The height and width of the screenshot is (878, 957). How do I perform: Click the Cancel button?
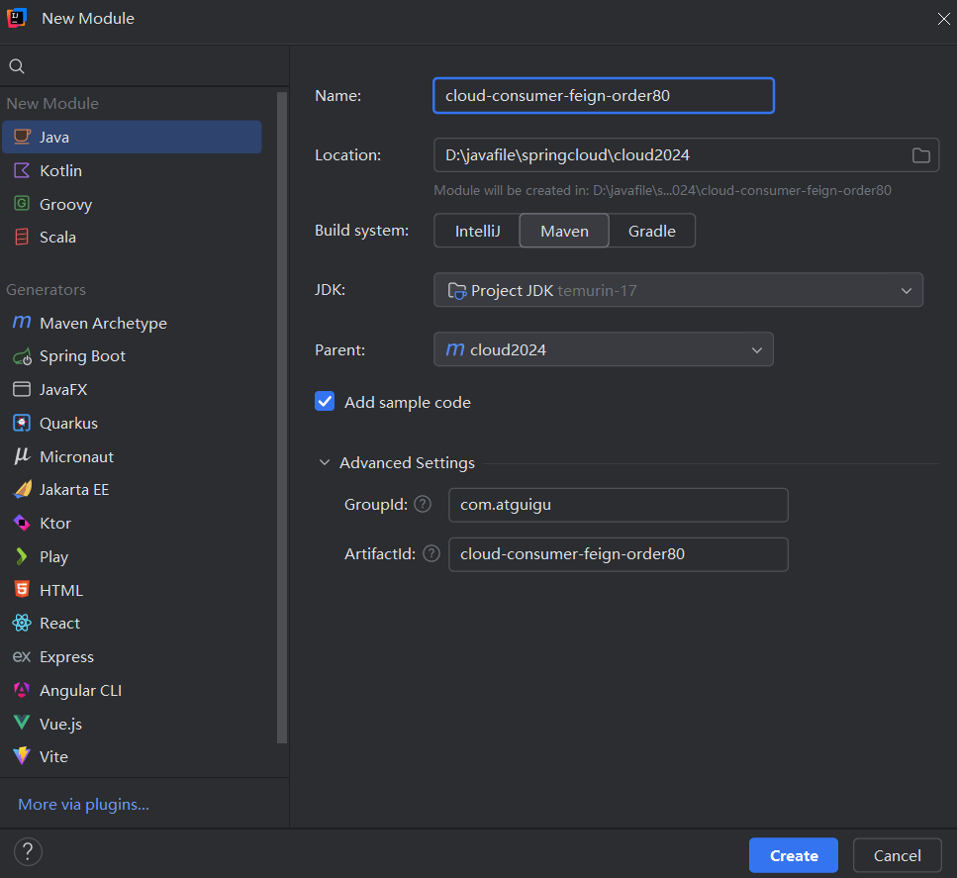click(x=898, y=855)
